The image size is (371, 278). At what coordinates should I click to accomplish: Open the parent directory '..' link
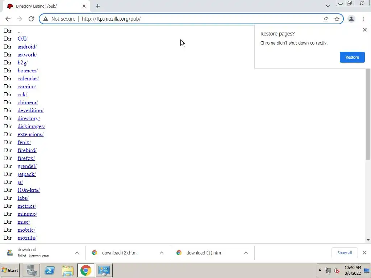coord(19,31)
